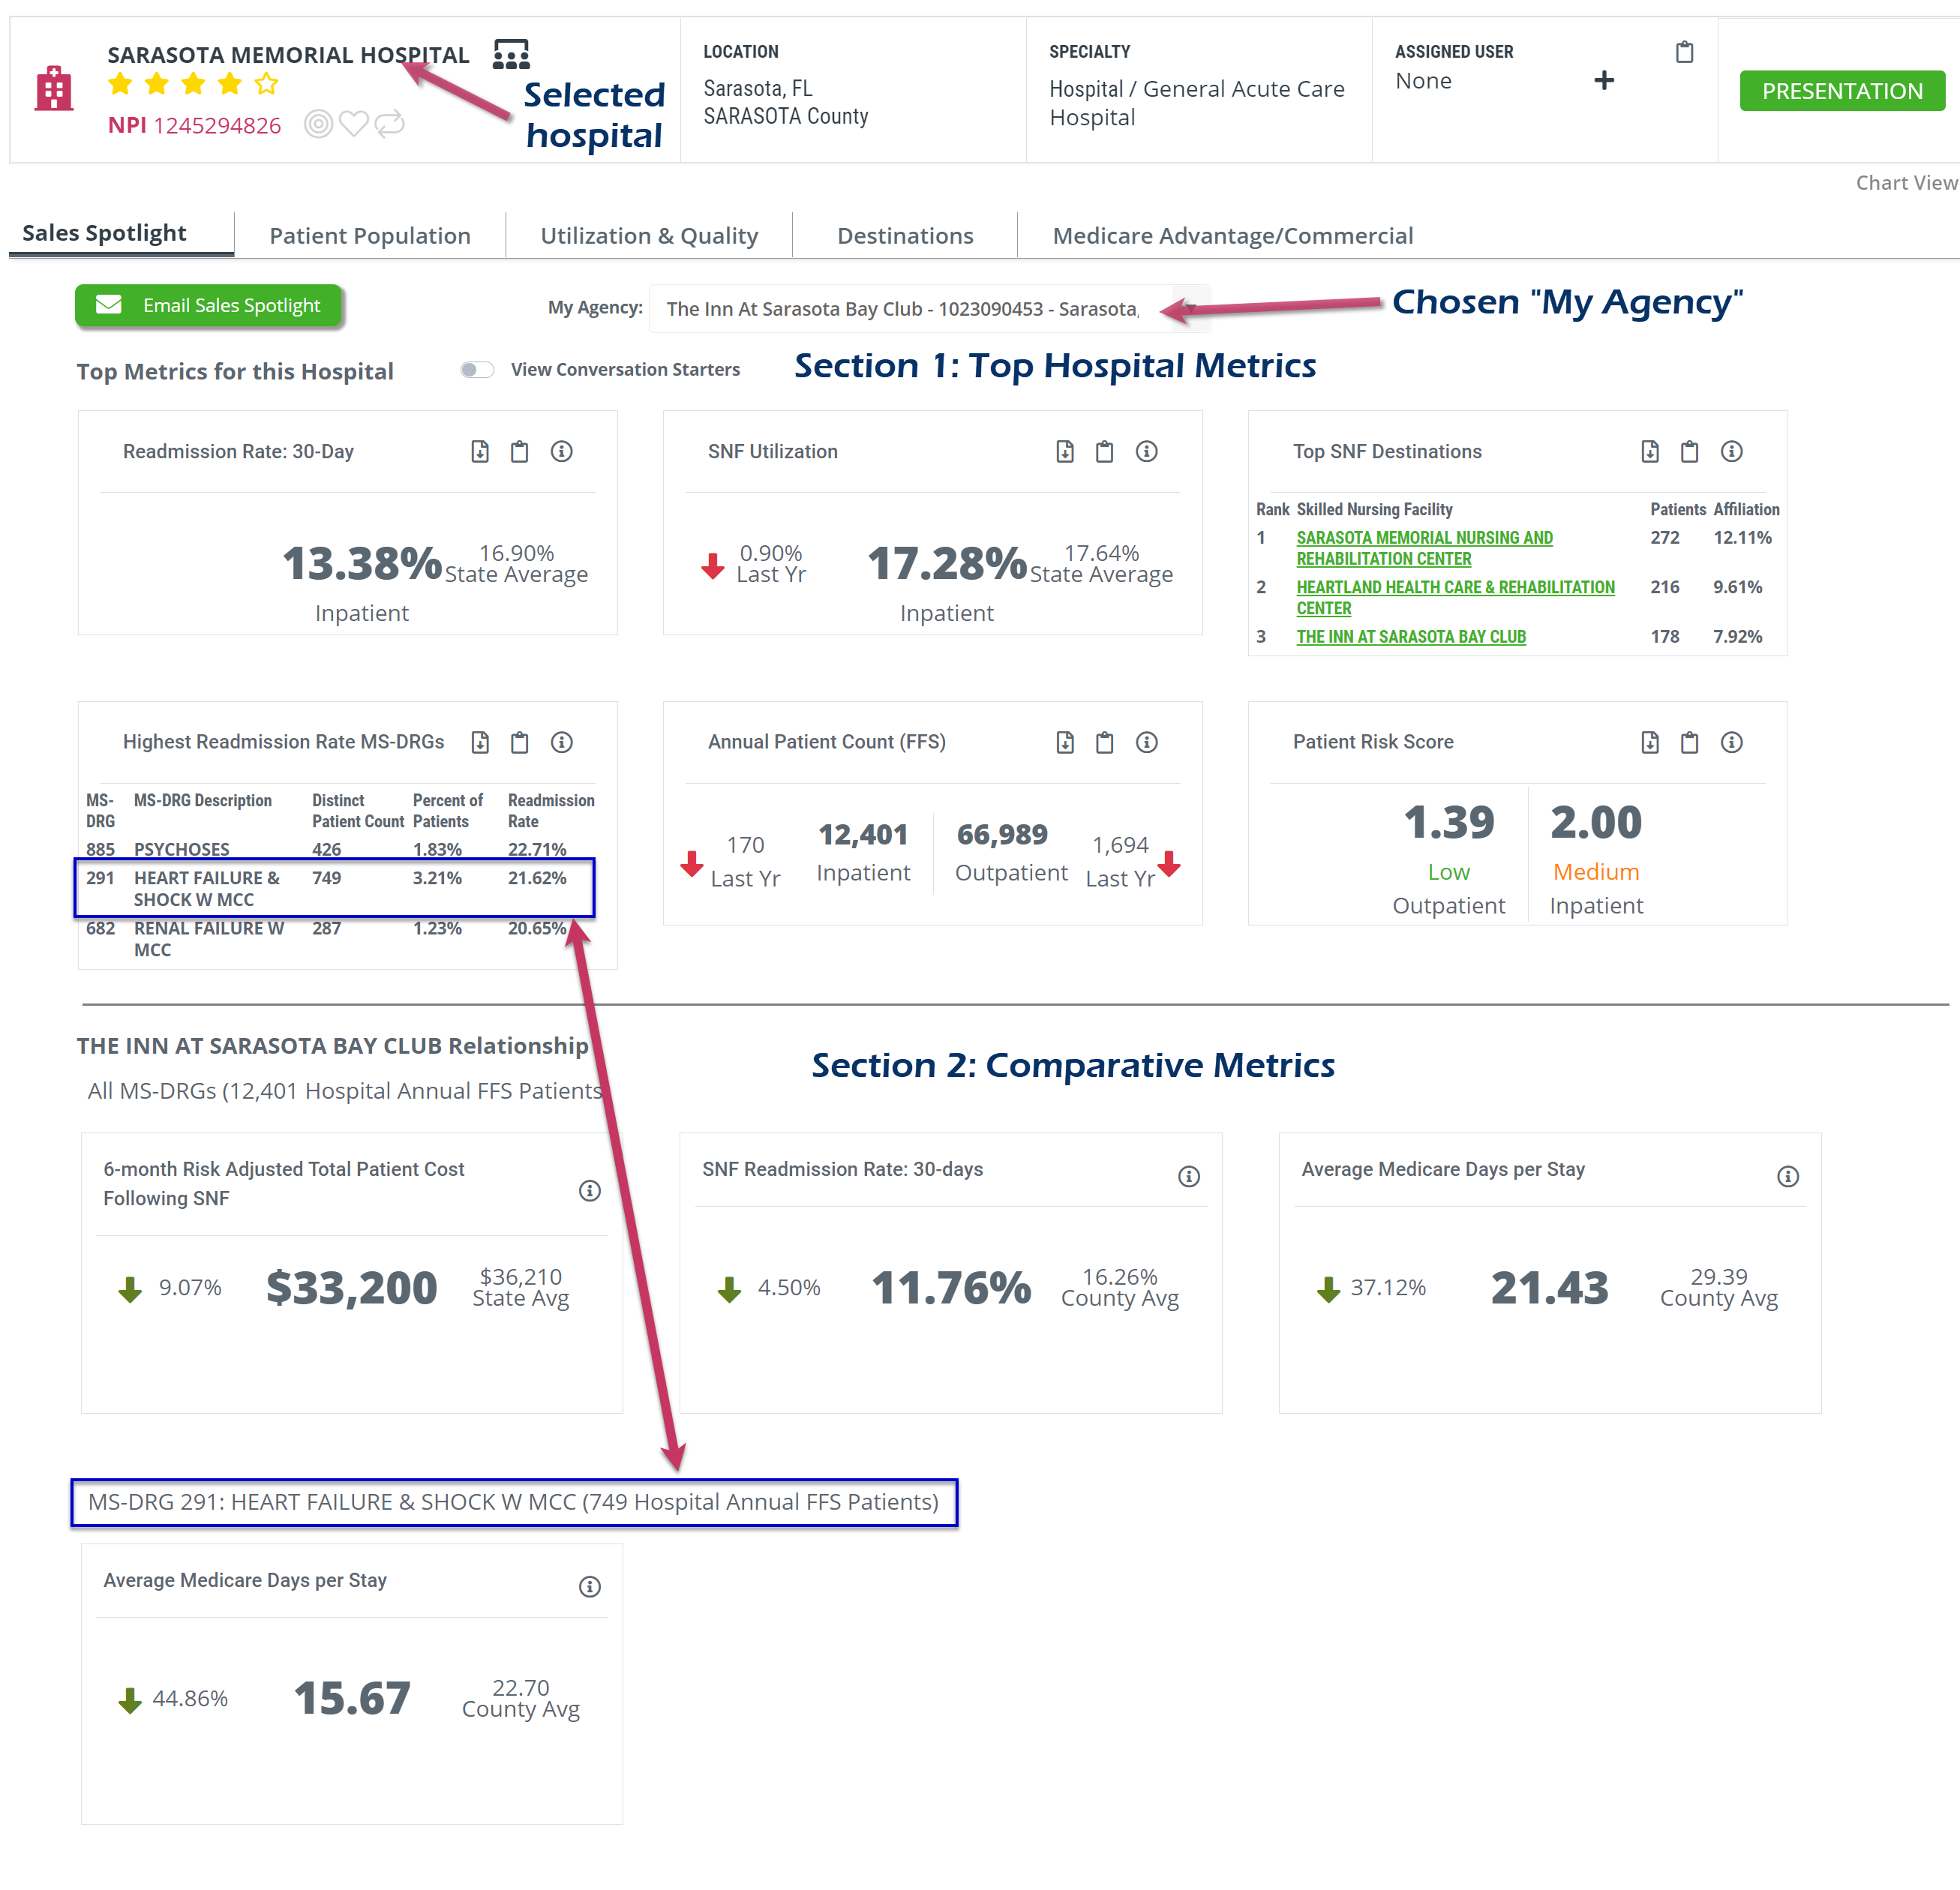The image size is (1960, 1890).
Task: Click the green PRESENTATION button
Action: point(1842,91)
